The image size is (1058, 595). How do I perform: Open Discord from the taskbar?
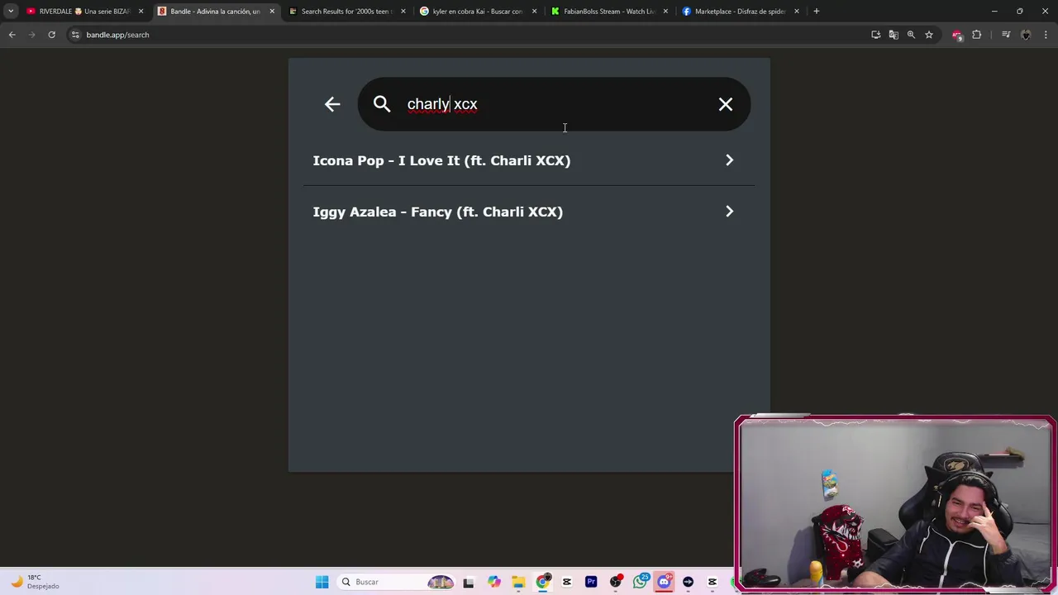click(664, 582)
